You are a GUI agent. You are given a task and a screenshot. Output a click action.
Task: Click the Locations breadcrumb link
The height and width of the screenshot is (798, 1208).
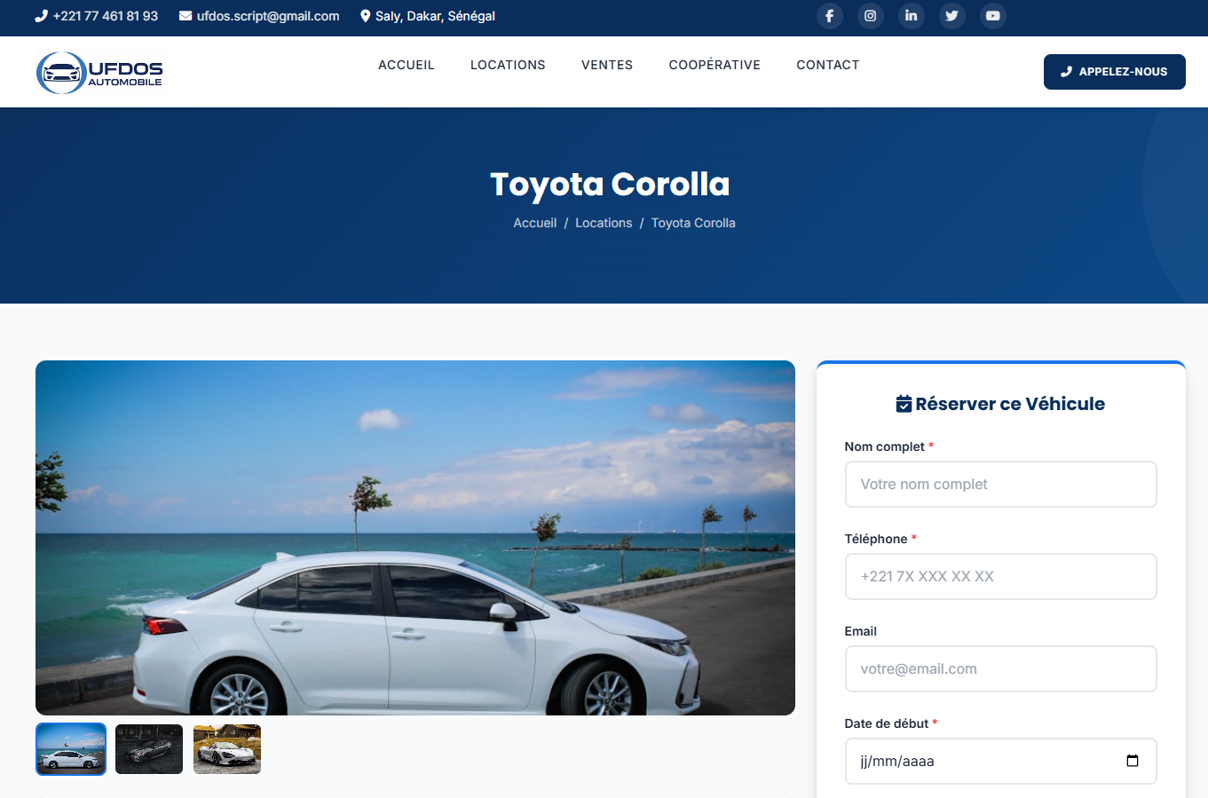(604, 223)
